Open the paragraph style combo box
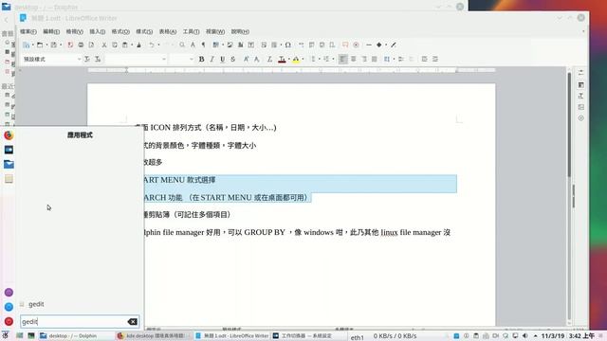Image resolution: width=607 pixels, height=341 pixels. coord(51,59)
